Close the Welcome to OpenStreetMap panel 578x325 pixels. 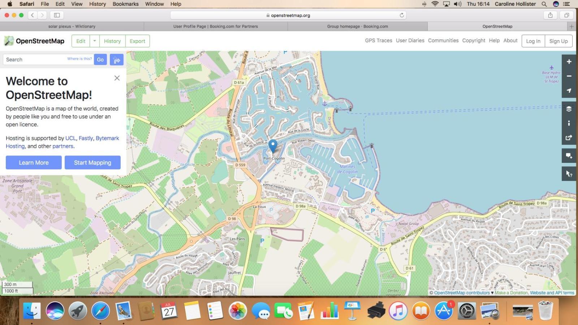(x=117, y=78)
